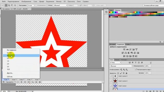Add a Vibrance adjustment (triangle icon)

click(x=136, y=49)
